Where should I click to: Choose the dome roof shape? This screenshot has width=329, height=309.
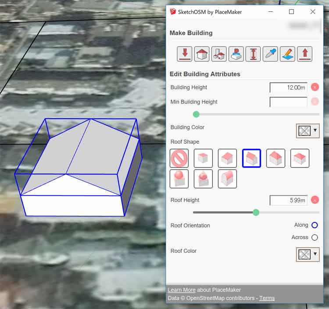[x=179, y=179]
